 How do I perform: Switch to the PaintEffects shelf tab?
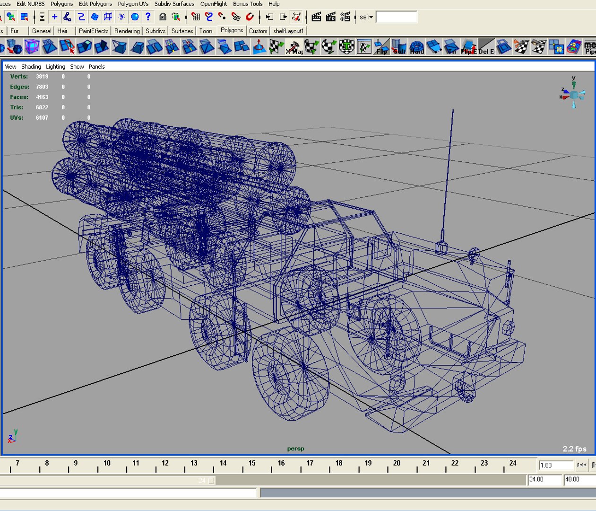94,31
